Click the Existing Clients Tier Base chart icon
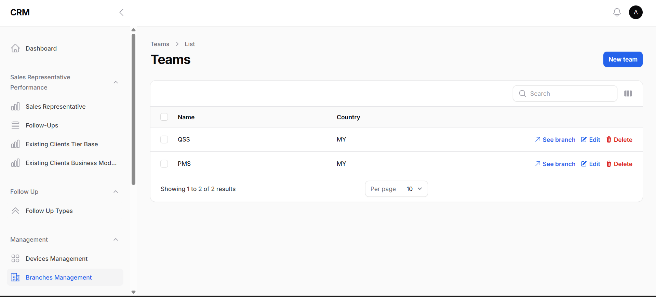 [x=15, y=144]
